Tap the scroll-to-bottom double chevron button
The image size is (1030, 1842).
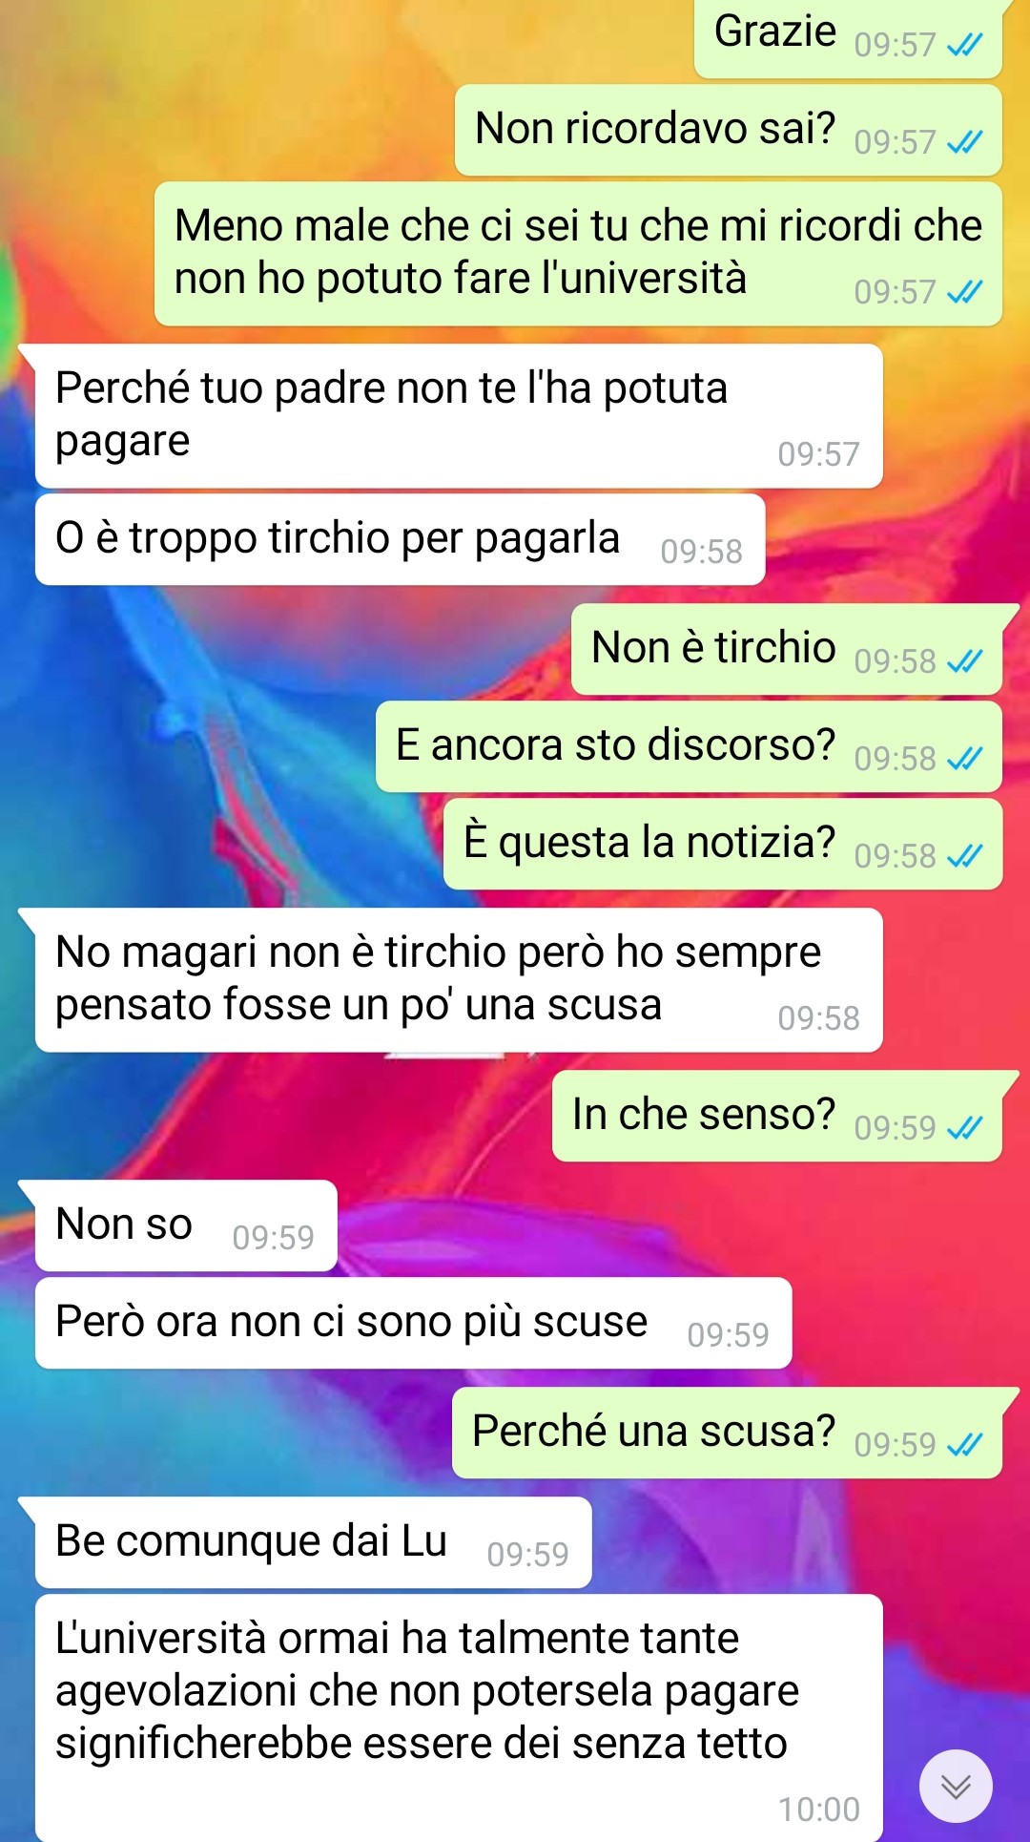pyautogui.click(x=956, y=1786)
